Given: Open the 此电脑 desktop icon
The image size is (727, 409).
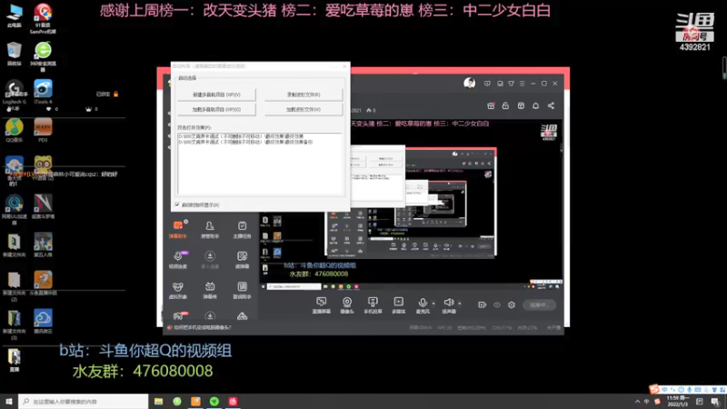Looking at the screenshot, I should click(x=15, y=15).
